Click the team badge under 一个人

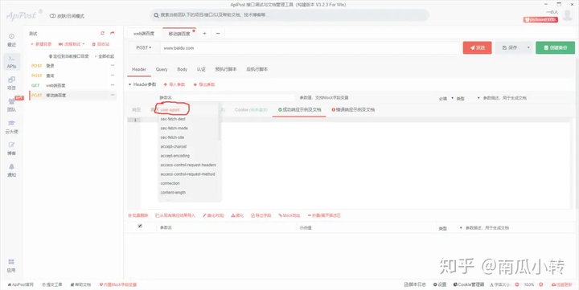(x=540, y=19)
